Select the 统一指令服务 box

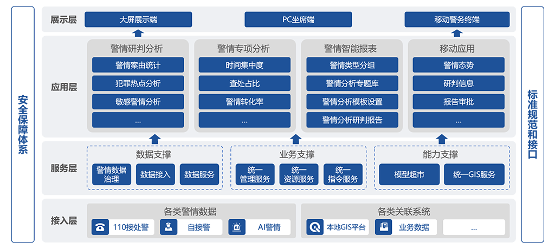pyautogui.click(x=343, y=174)
